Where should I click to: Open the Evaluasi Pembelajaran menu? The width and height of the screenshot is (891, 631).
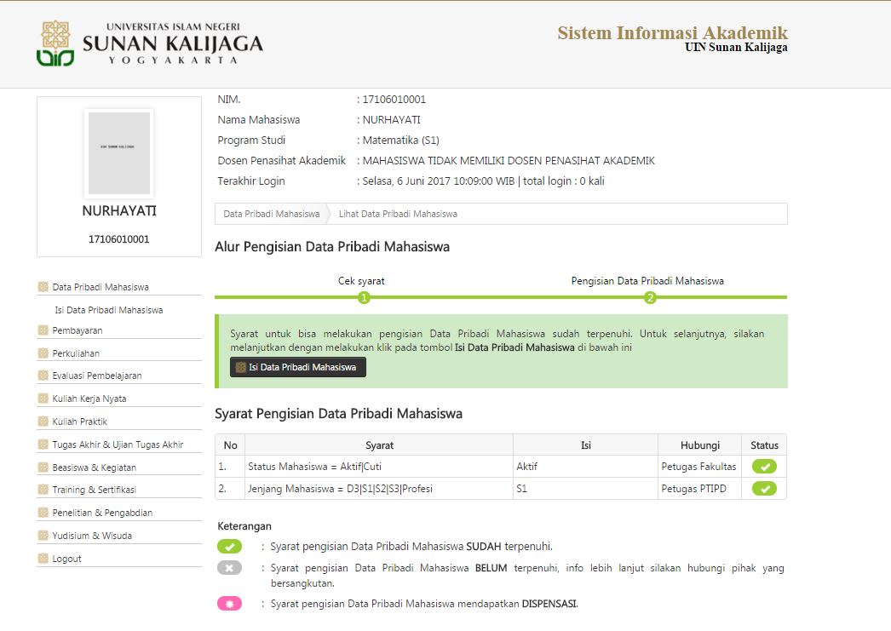pyautogui.click(x=96, y=376)
